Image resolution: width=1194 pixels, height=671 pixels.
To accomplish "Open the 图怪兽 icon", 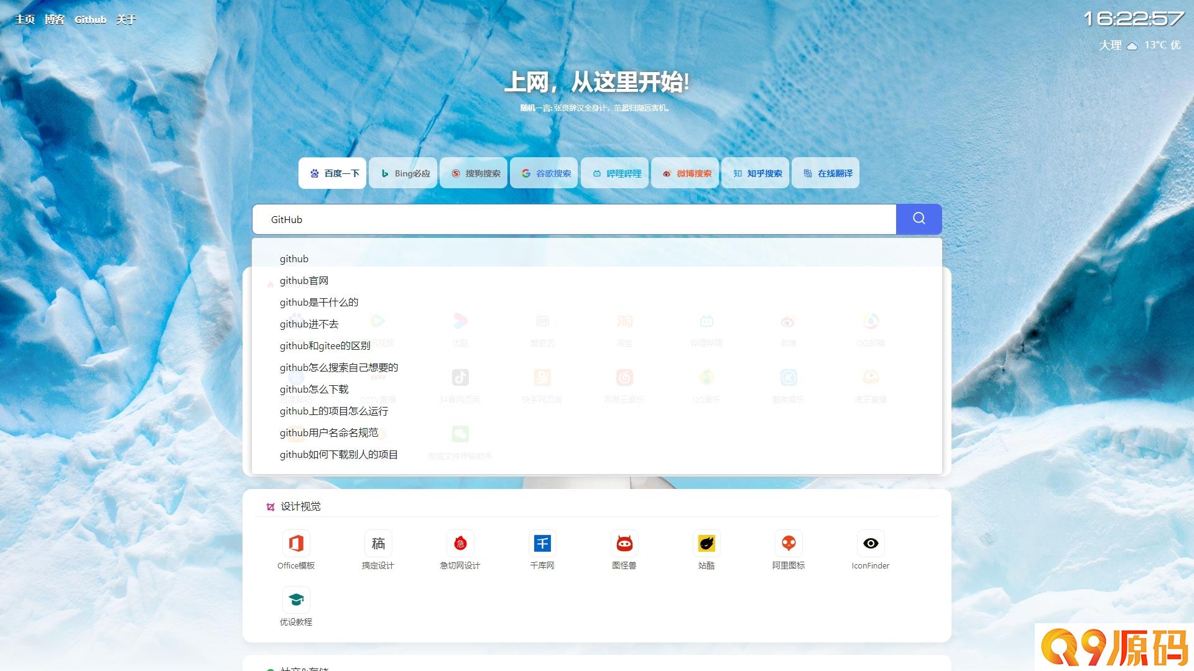I will pos(624,544).
